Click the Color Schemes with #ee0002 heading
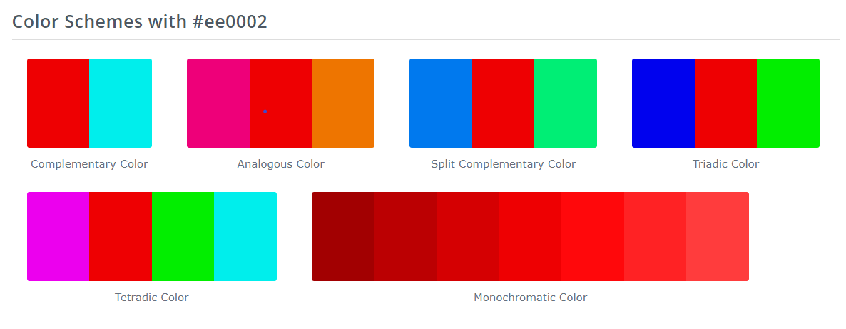 [140, 21]
